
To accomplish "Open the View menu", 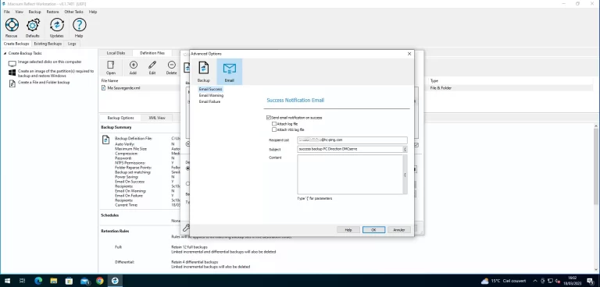I will click(x=19, y=12).
